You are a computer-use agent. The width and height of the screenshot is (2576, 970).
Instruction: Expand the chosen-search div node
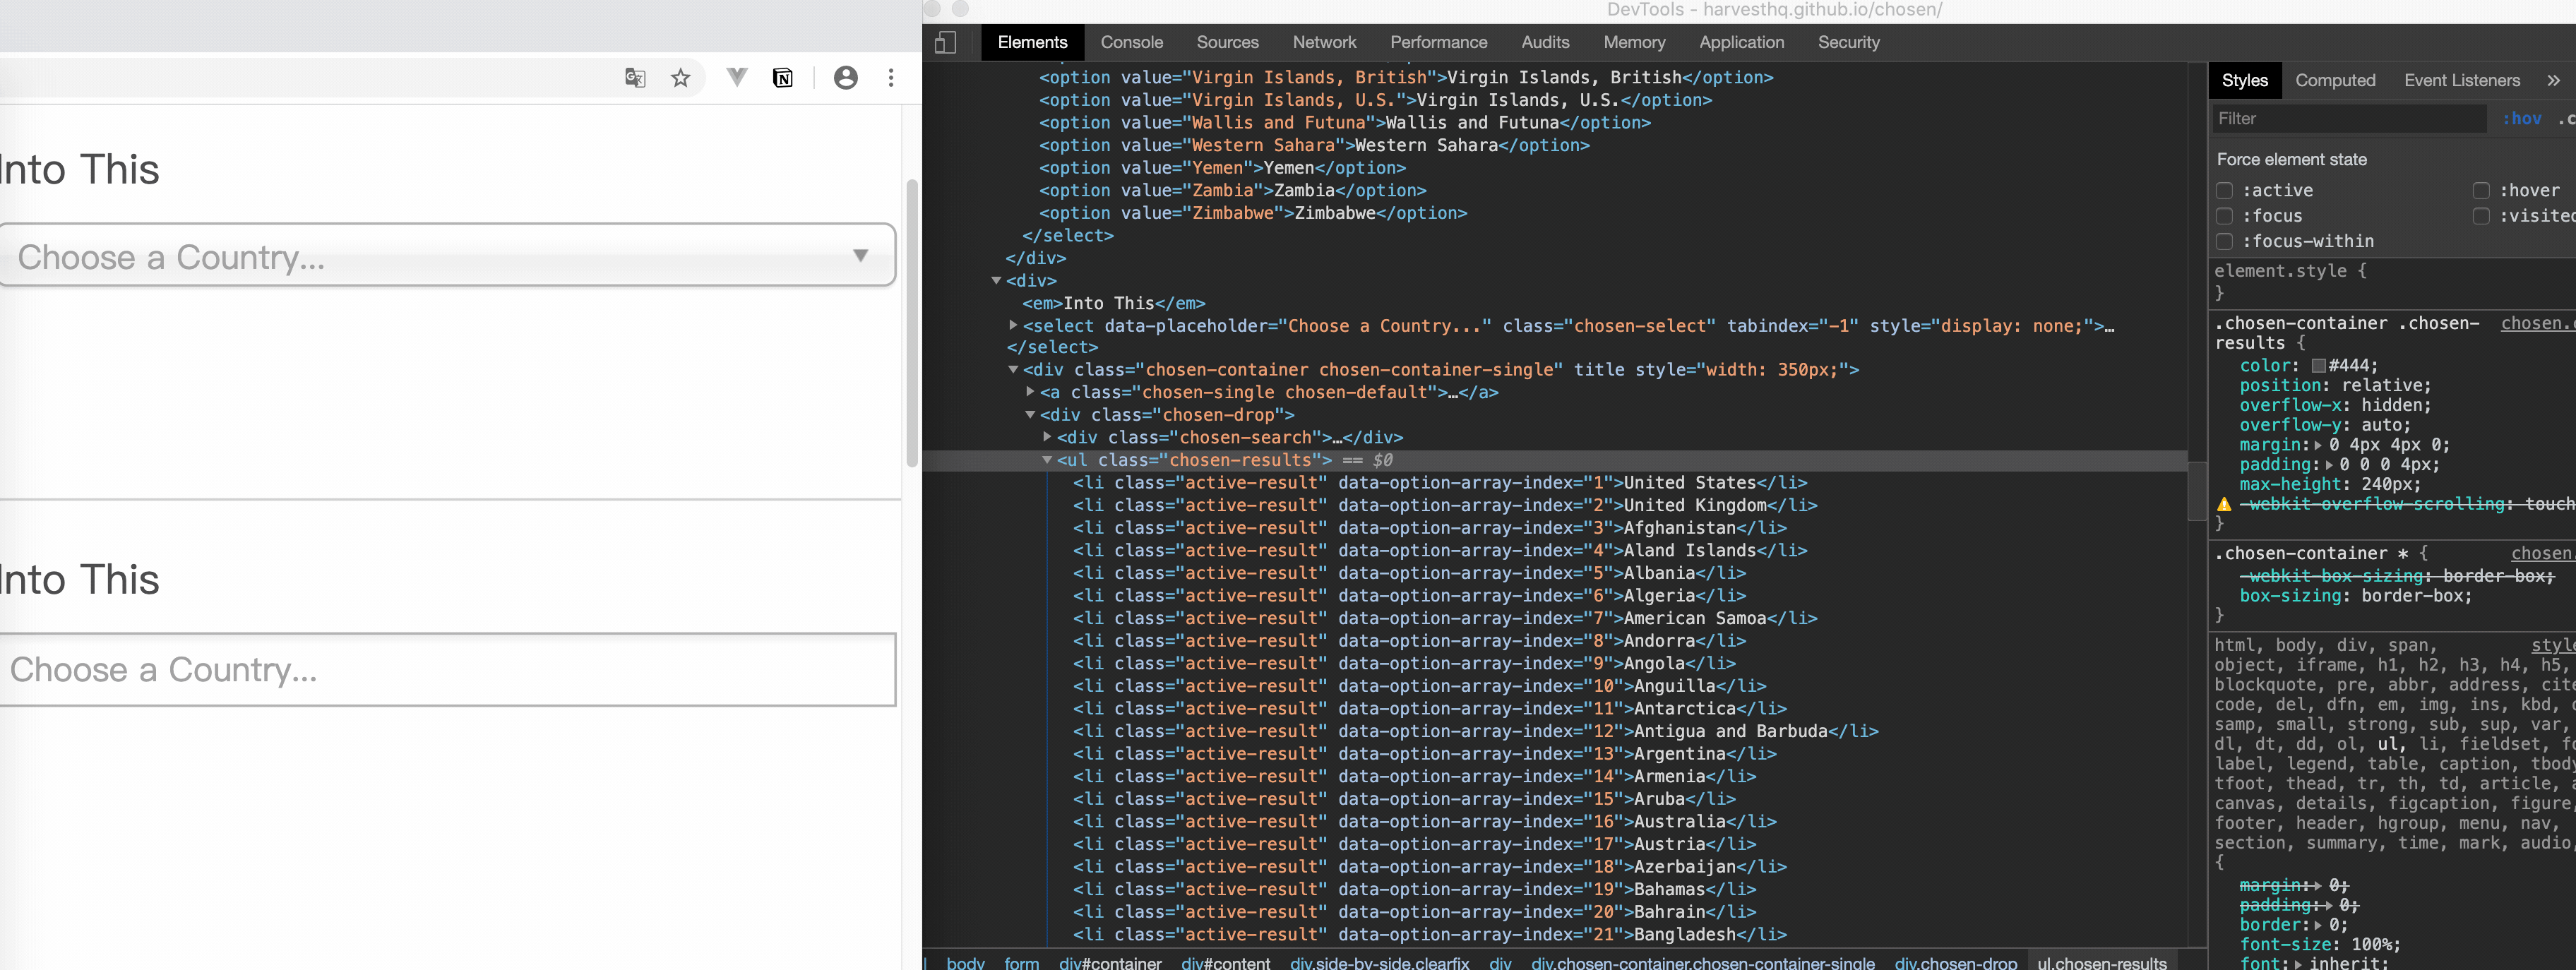click(1047, 437)
